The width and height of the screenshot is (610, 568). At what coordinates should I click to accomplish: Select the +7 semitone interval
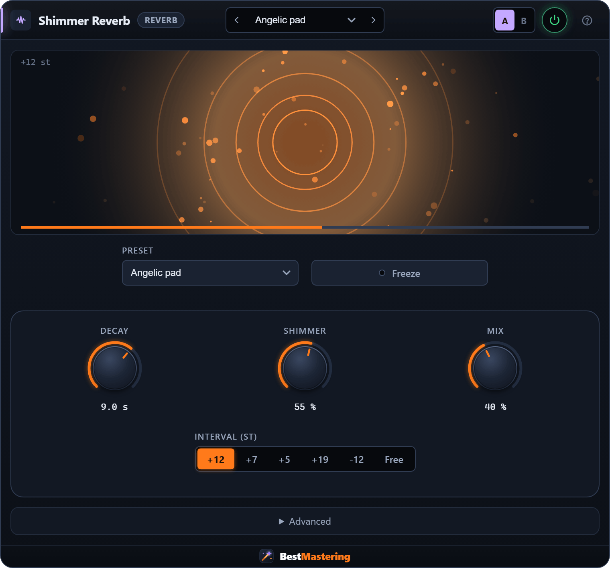(252, 459)
